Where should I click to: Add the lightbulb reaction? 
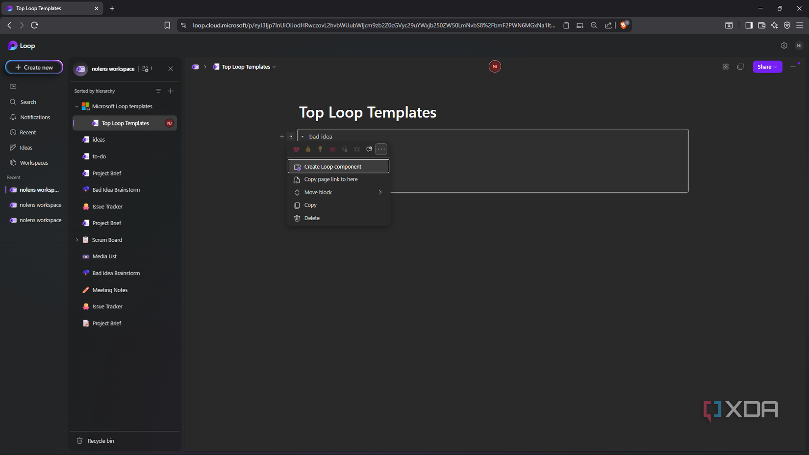(x=320, y=149)
